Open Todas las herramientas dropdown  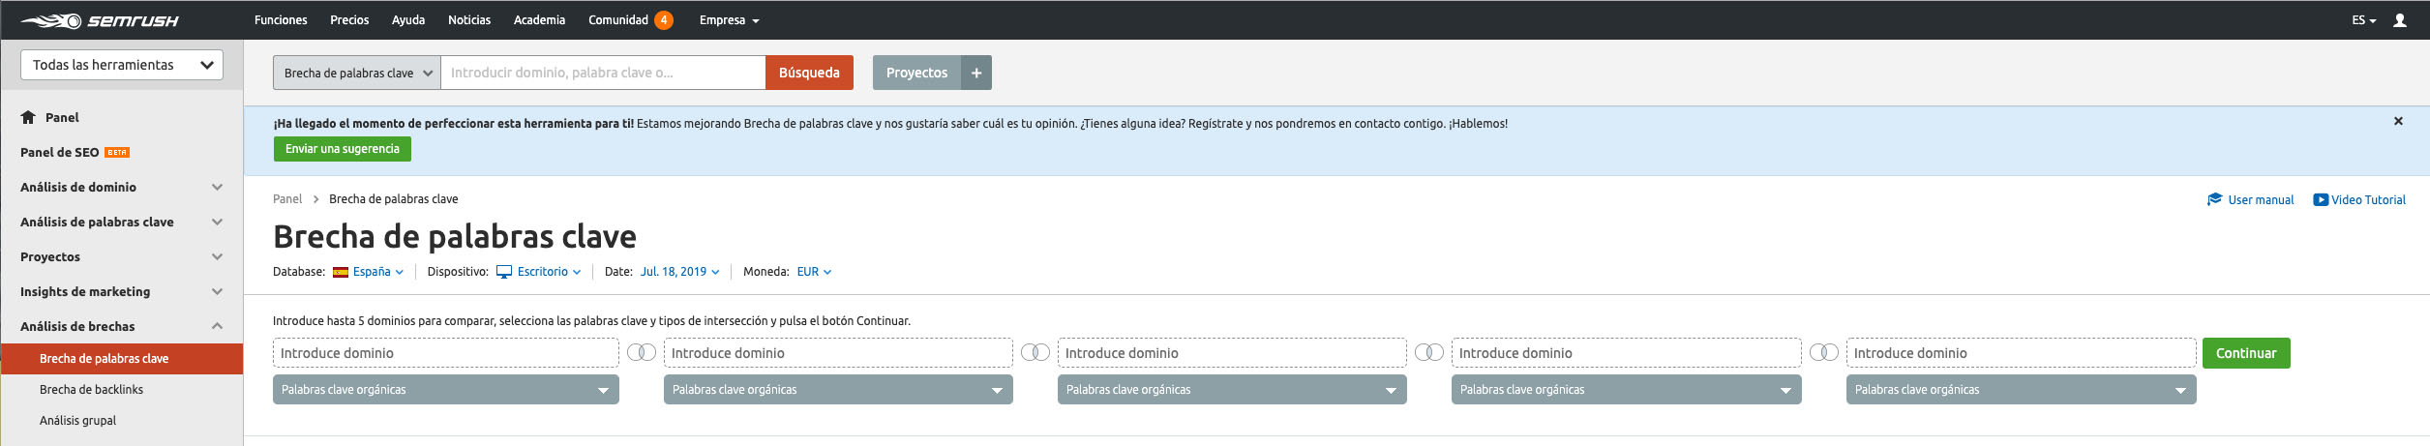pyautogui.click(x=122, y=65)
